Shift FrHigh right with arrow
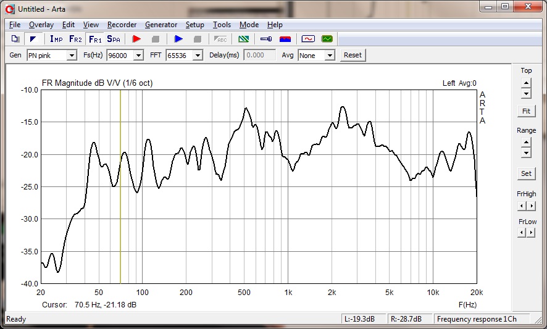 [531, 206]
